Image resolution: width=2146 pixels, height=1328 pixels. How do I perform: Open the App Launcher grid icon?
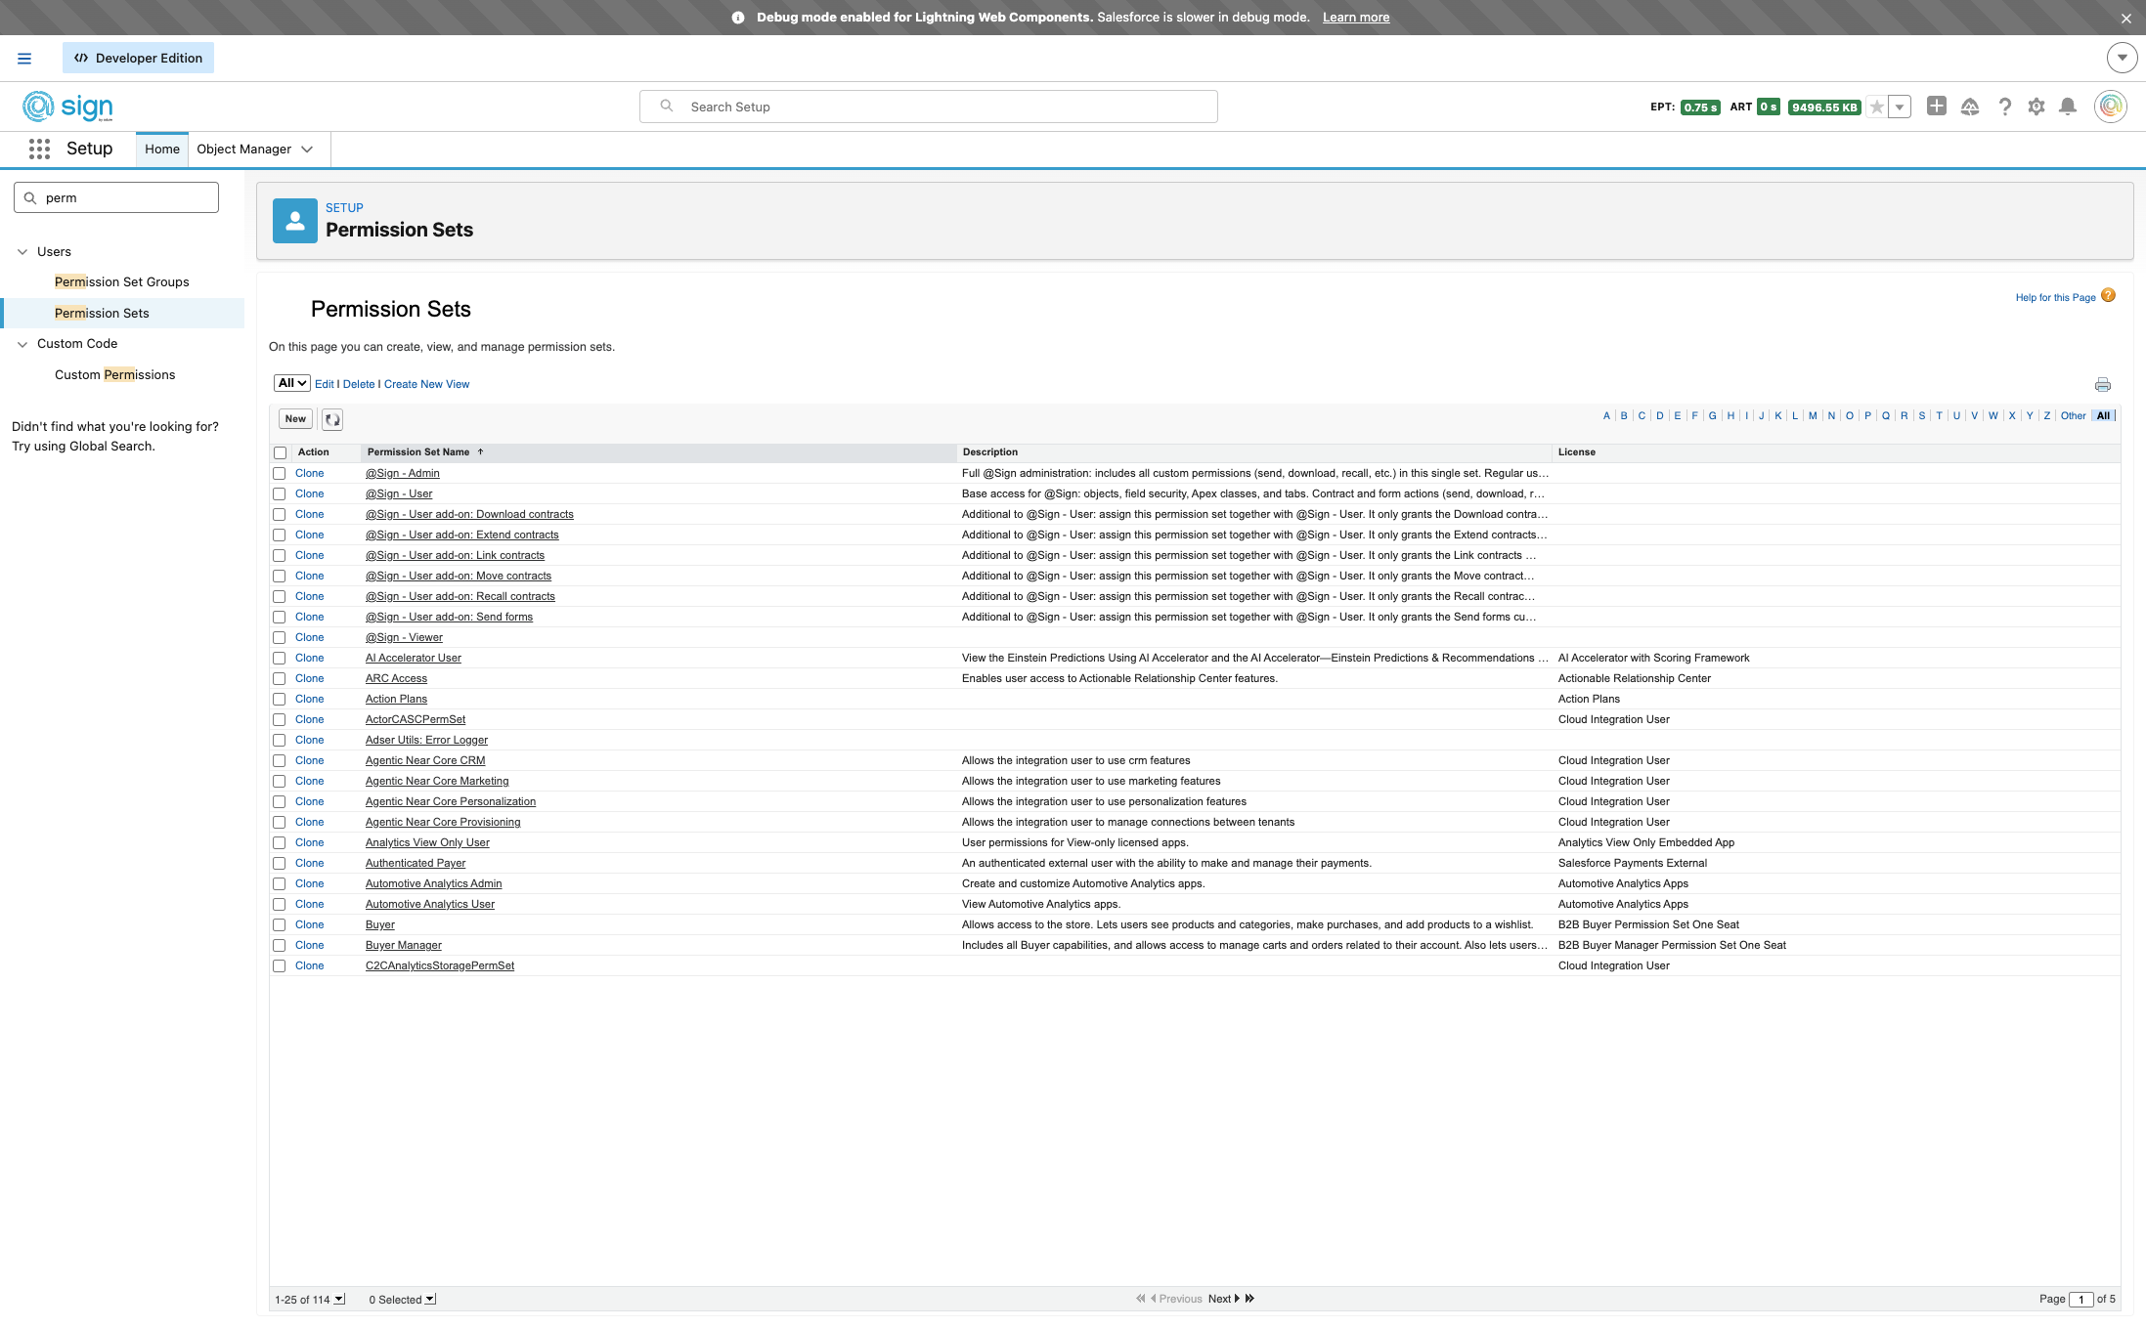(39, 149)
